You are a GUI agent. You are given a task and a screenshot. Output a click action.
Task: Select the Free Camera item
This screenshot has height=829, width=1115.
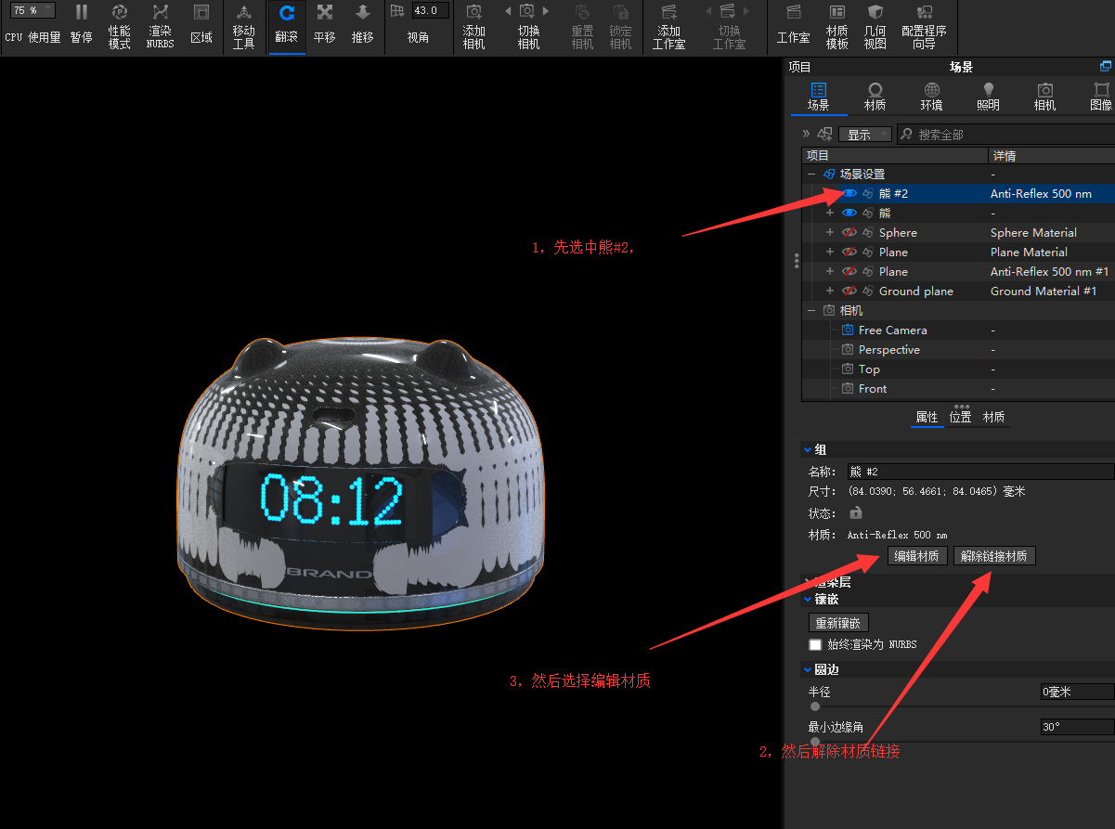tap(892, 330)
